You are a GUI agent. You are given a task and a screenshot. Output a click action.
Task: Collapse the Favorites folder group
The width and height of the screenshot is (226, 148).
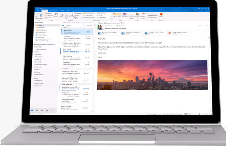point(36,23)
